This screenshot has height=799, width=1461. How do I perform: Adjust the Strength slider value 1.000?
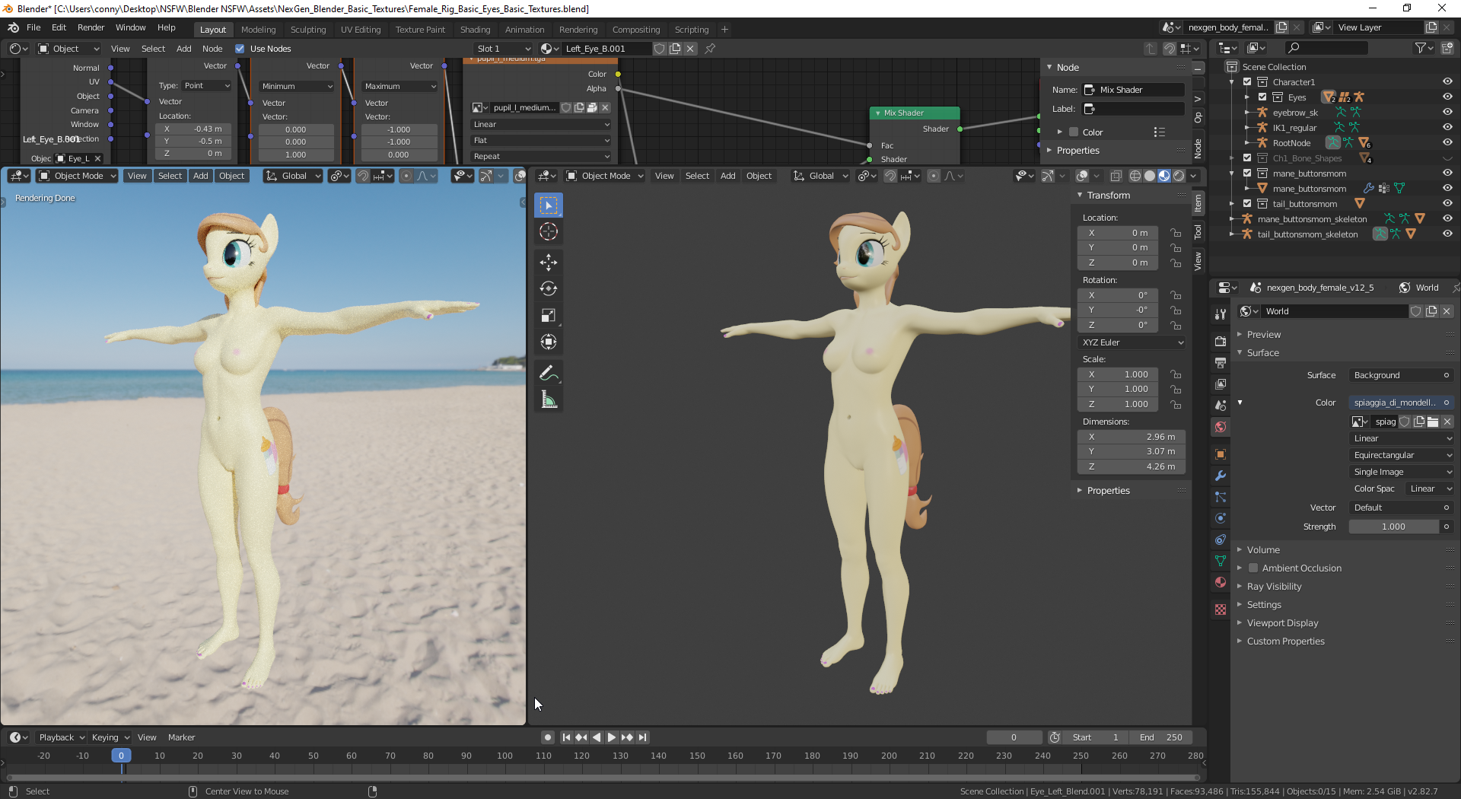[x=1393, y=527]
